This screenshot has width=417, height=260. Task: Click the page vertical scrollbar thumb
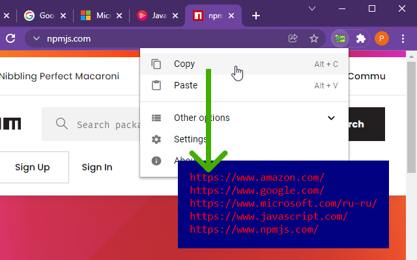point(411,117)
